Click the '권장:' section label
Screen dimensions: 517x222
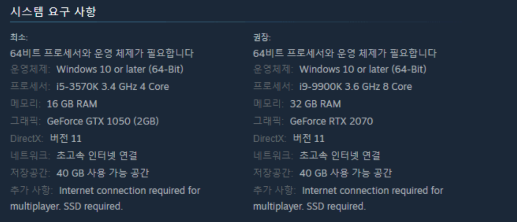pyautogui.click(x=262, y=37)
